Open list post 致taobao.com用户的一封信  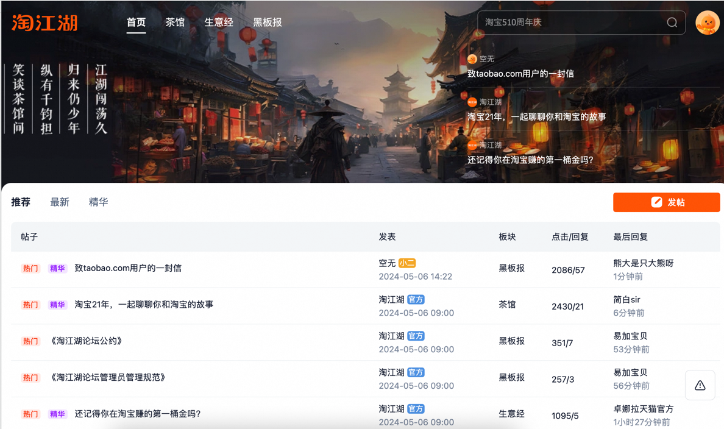coord(128,268)
